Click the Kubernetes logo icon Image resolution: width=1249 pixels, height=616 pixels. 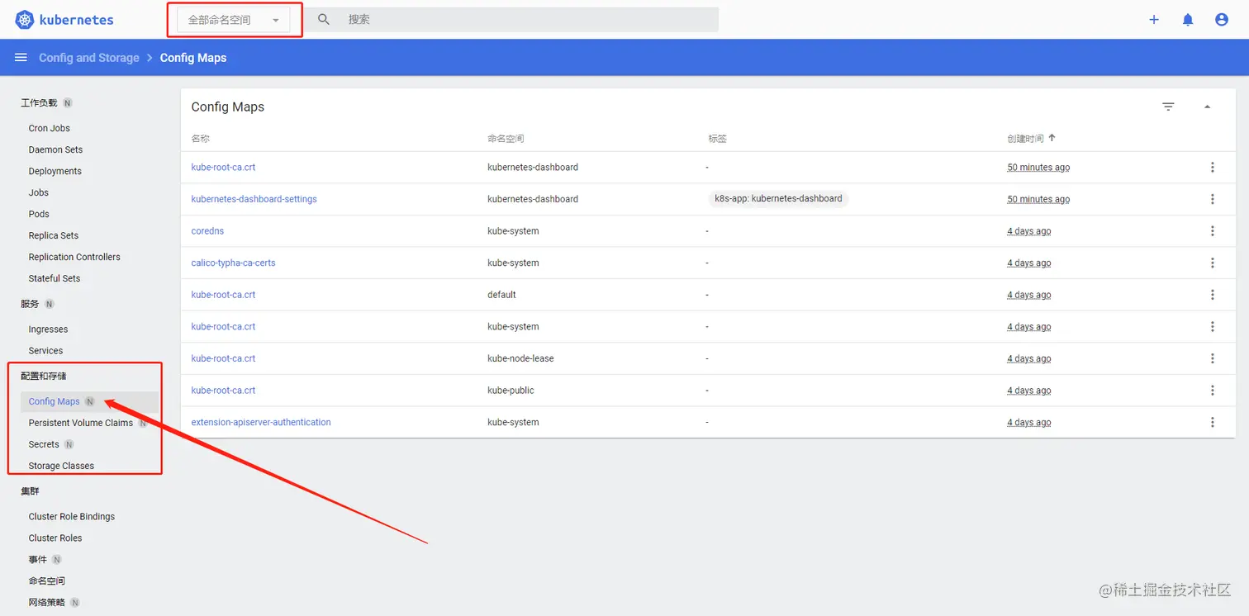tap(25, 20)
